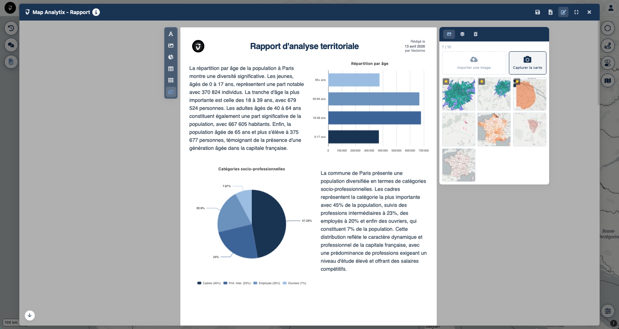Viewport: 619px width, 329px height.
Task: Insert an image block from the toolbar
Action: point(171,46)
